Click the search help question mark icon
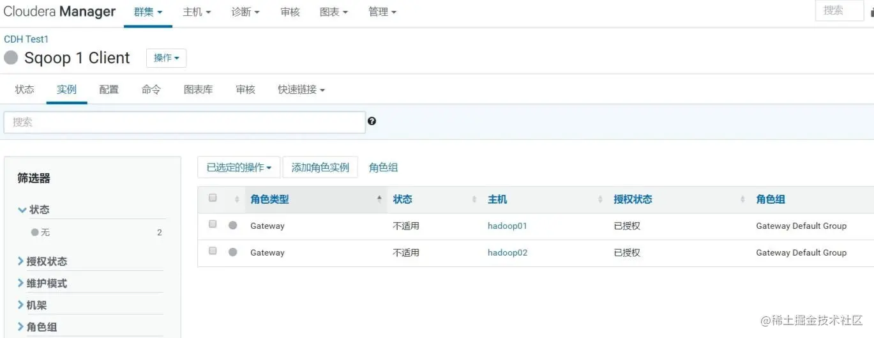This screenshot has width=874, height=338. point(372,121)
